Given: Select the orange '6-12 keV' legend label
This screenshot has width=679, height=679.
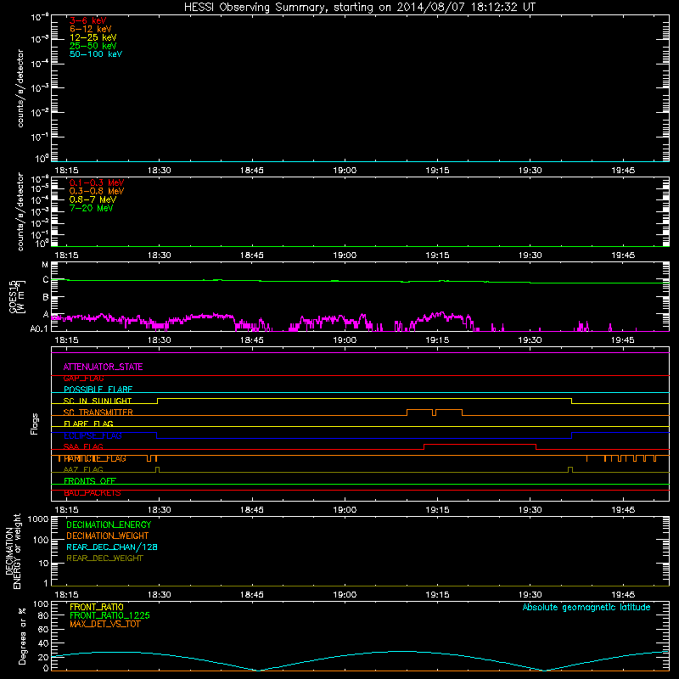Looking at the screenshot, I should (91, 29).
